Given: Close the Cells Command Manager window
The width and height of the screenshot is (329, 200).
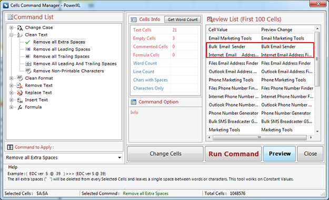Looking at the screenshot, I should point(318,4).
